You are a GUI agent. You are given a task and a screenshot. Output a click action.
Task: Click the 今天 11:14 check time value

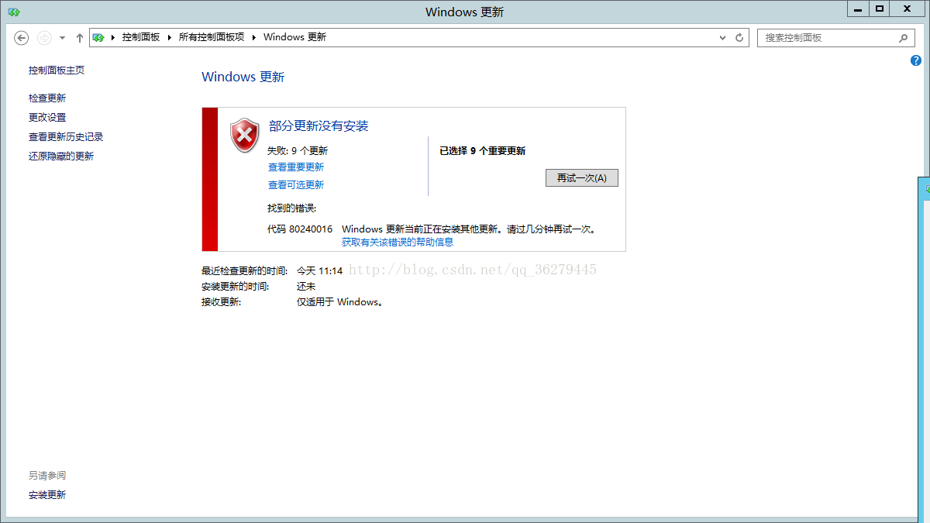[320, 271]
